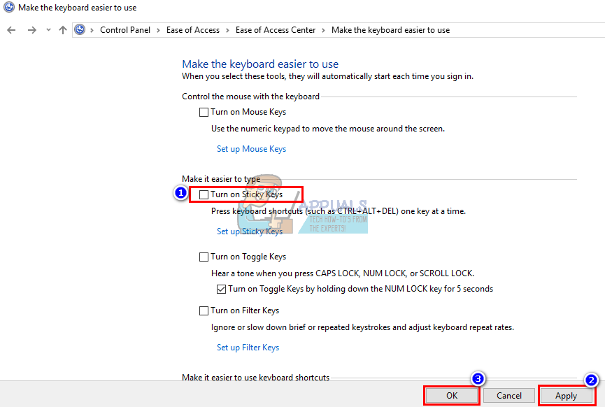Open recent locations dropdown chevron

pyautogui.click(x=48, y=29)
